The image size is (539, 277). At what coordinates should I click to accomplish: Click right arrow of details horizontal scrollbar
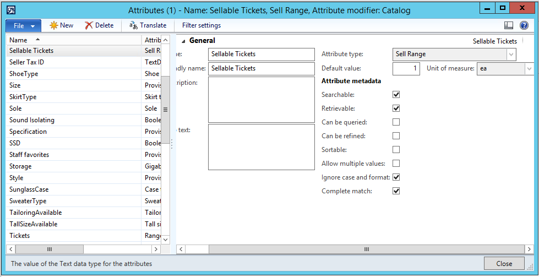coord(529,249)
